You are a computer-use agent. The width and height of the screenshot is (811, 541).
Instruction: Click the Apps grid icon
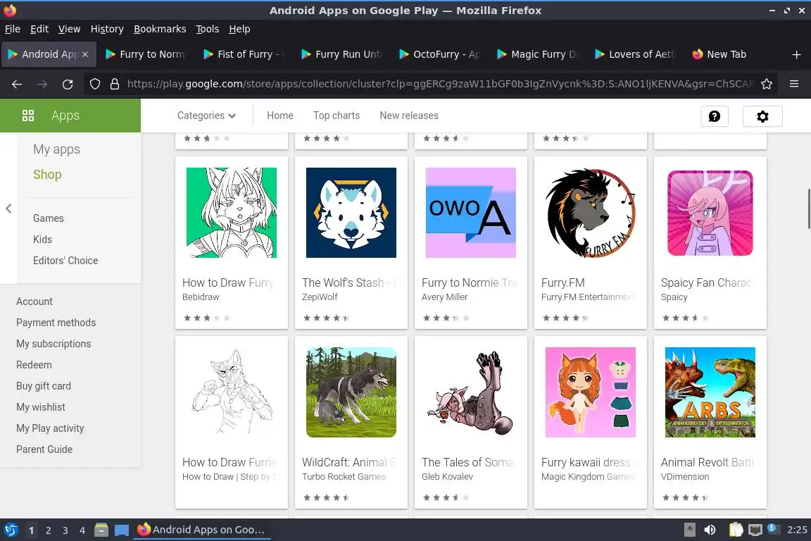click(x=28, y=116)
